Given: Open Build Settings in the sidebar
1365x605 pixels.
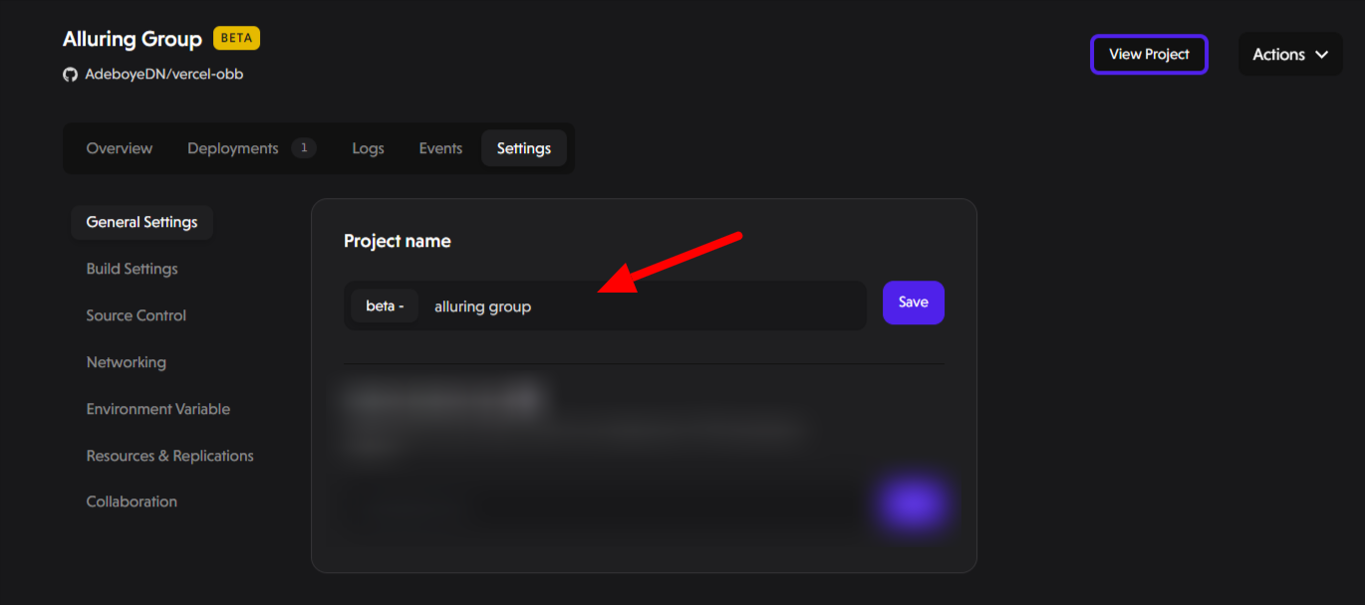Looking at the screenshot, I should pos(132,269).
